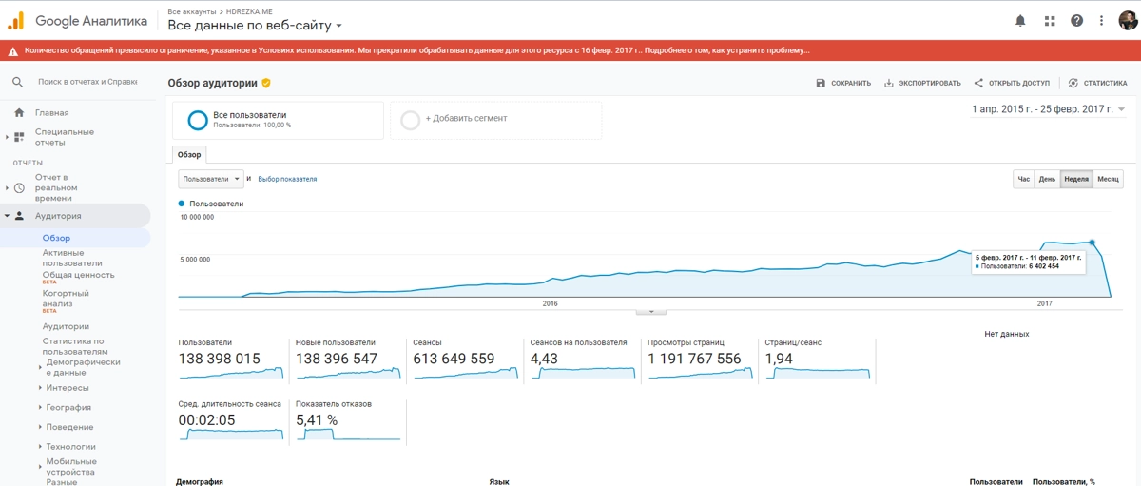Click the Выбор показателя link
Viewport: 1141px width, 486px height.
coord(287,179)
